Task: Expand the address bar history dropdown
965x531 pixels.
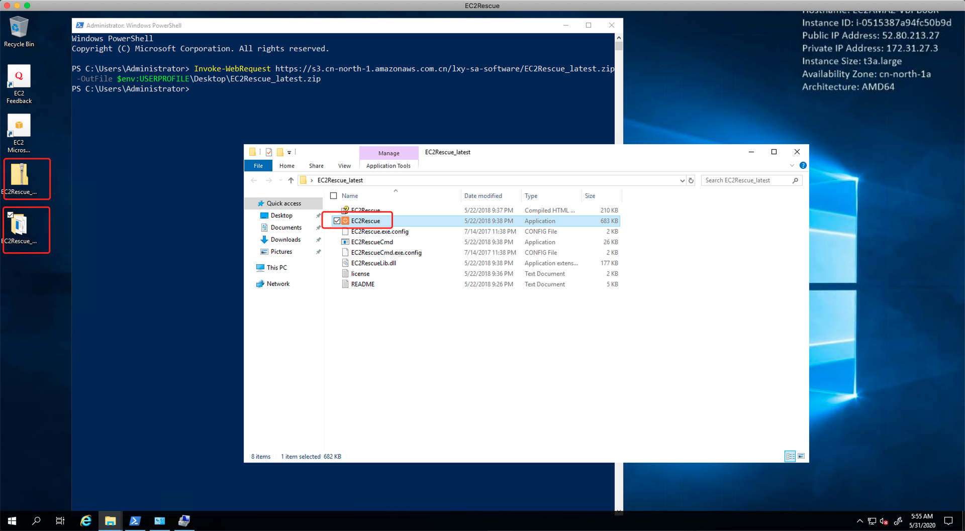Action: pyautogui.click(x=682, y=180)
